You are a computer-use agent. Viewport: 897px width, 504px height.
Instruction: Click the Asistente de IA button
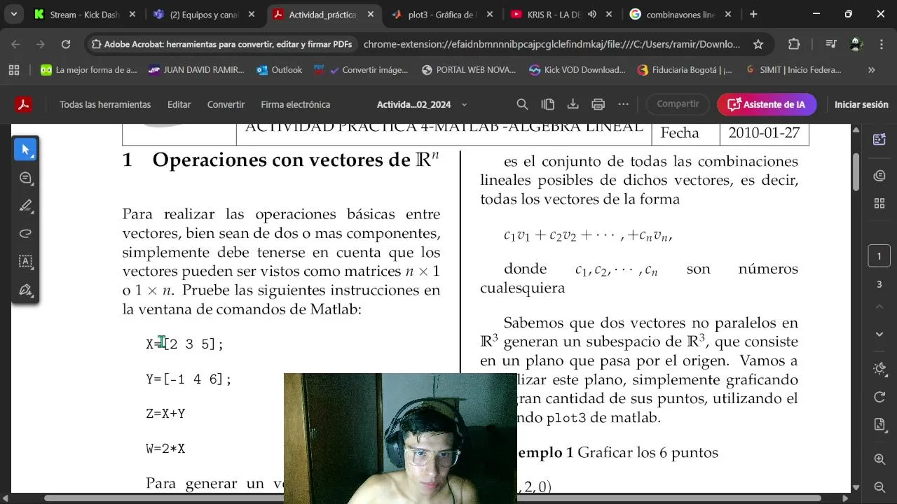tap(767, 104)
